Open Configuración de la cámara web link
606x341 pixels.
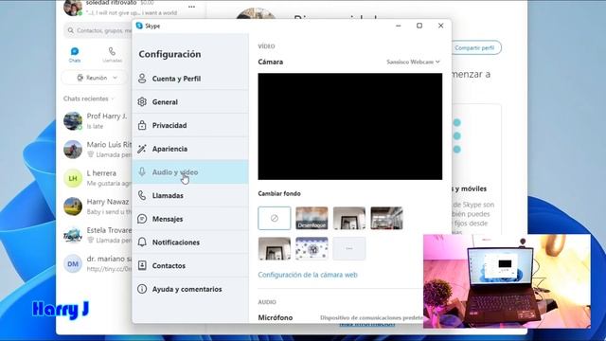pyautogui.click(x=308, y=275)
